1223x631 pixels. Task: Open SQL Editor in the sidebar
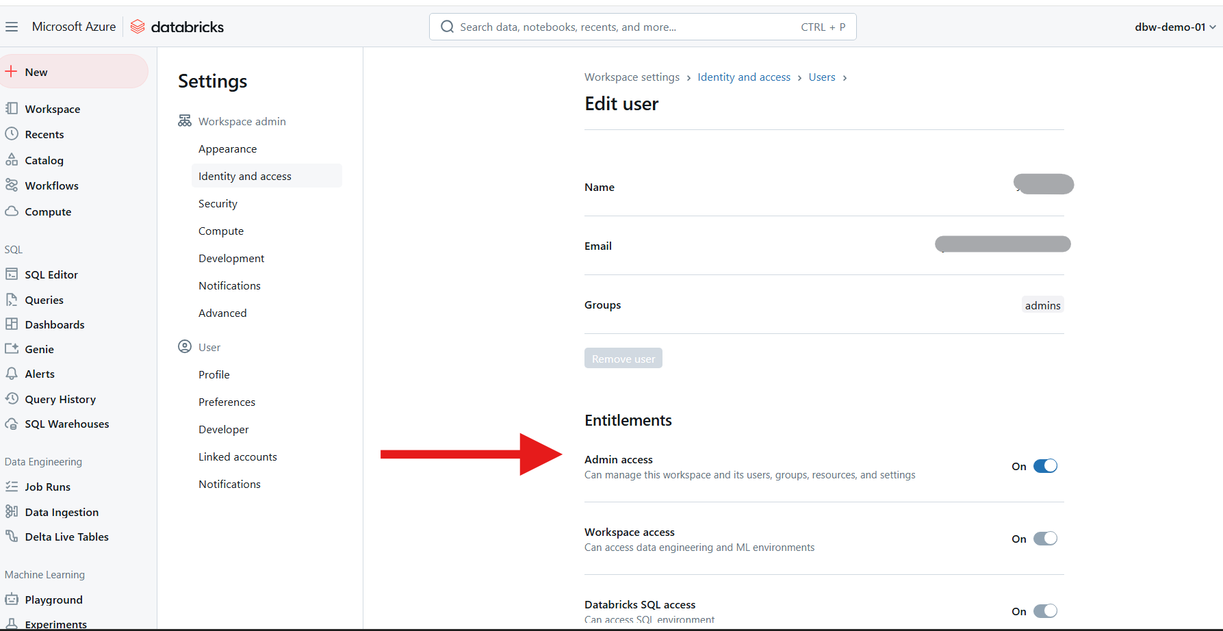pos(51,274)
